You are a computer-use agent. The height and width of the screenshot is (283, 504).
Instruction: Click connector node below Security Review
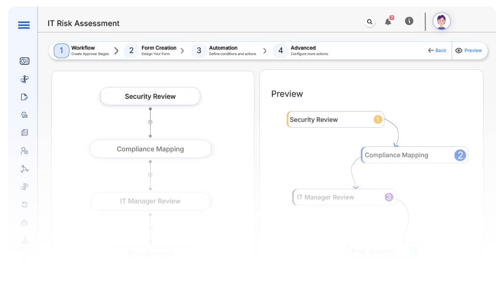tap(150, 122)
